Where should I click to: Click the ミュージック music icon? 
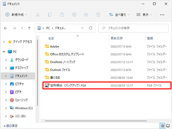point(12,100)
